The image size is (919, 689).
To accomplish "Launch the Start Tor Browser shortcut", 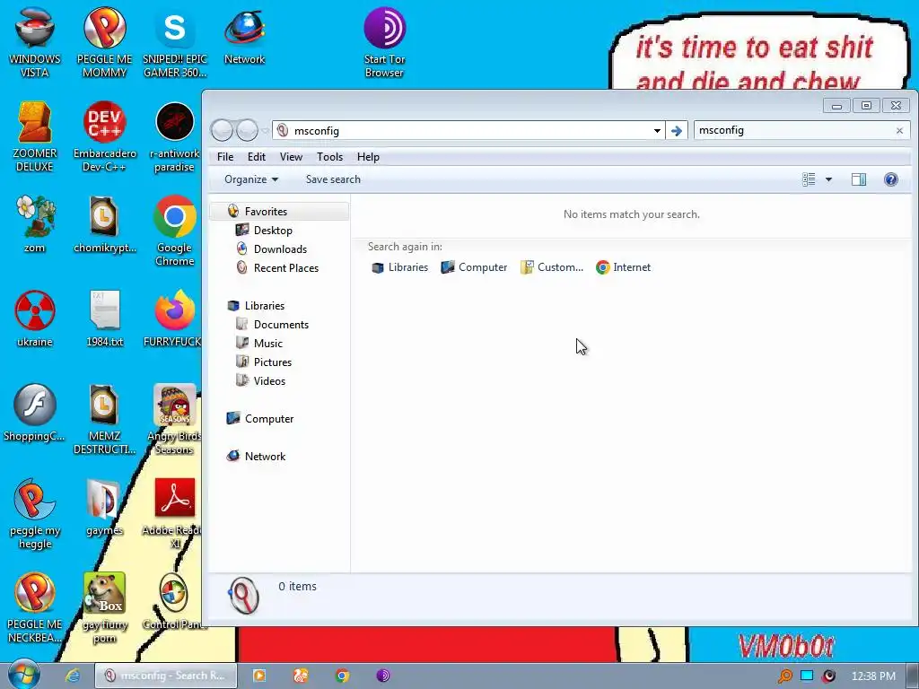I will click(384, 41).
